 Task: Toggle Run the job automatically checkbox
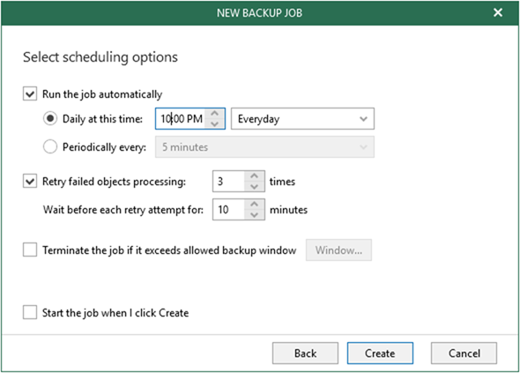pos(30,94)
